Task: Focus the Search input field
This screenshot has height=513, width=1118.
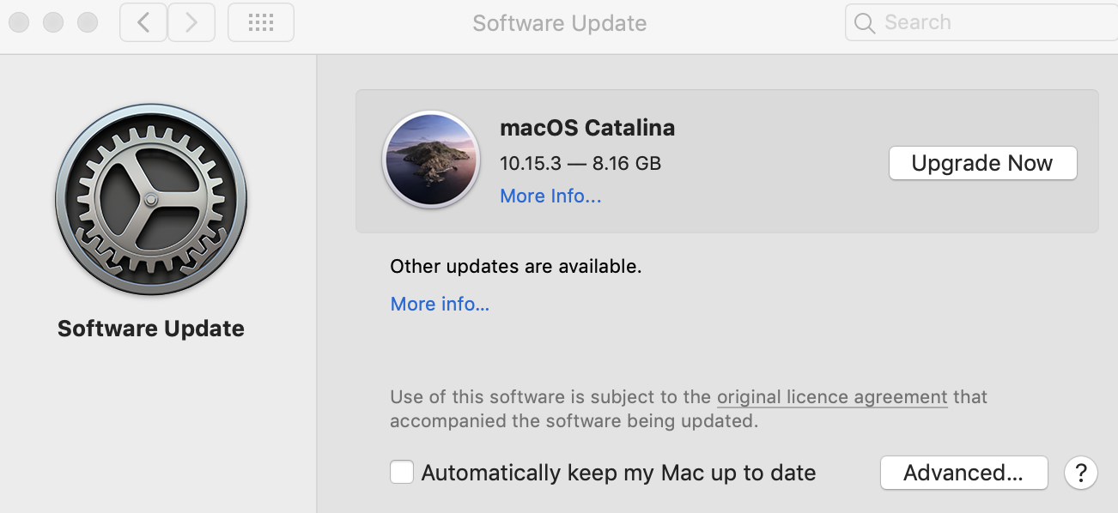Action: (996, 23)
